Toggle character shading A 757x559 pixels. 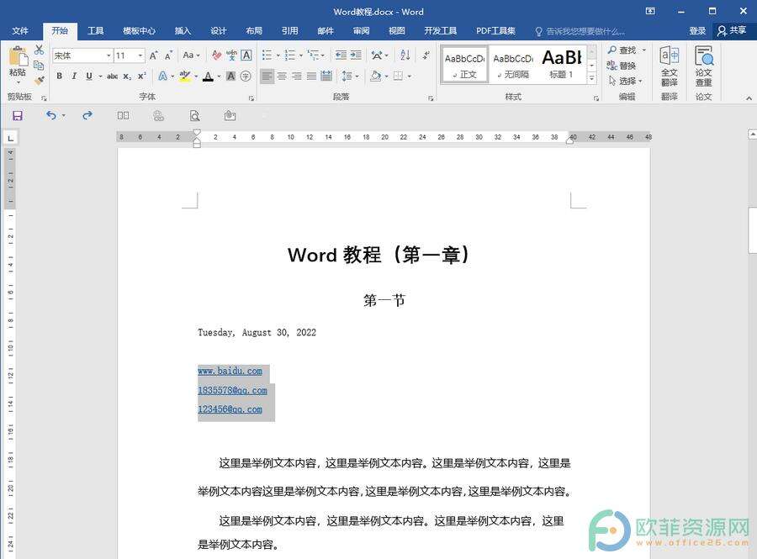click(230, 76)
